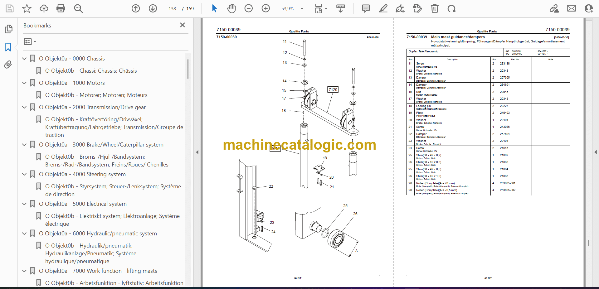Toggle the Bookmarks panel sidebar icon

coord(8,47)
